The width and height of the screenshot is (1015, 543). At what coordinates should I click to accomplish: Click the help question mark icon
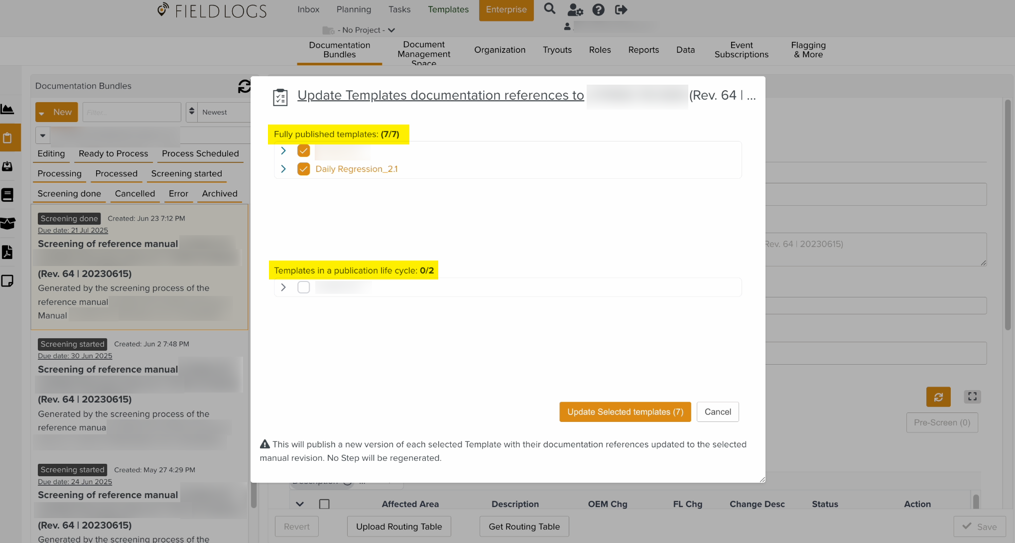pos(598,9)
